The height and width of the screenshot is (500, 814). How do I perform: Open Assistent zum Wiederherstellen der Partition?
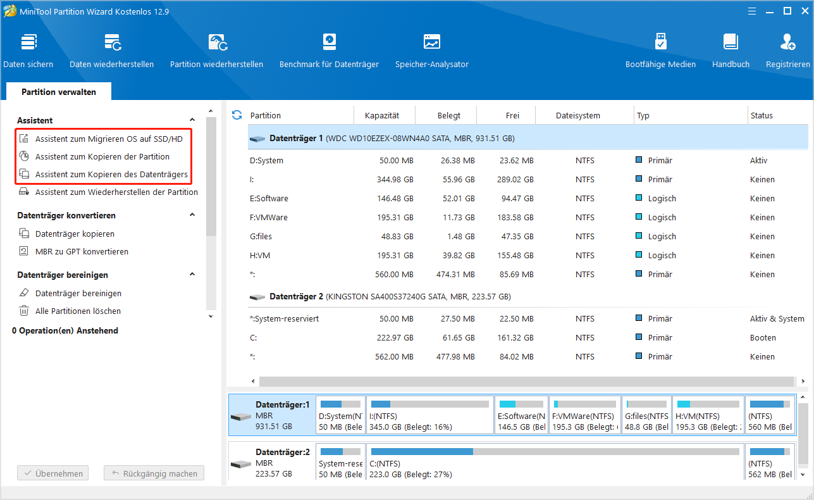[116, 192]
